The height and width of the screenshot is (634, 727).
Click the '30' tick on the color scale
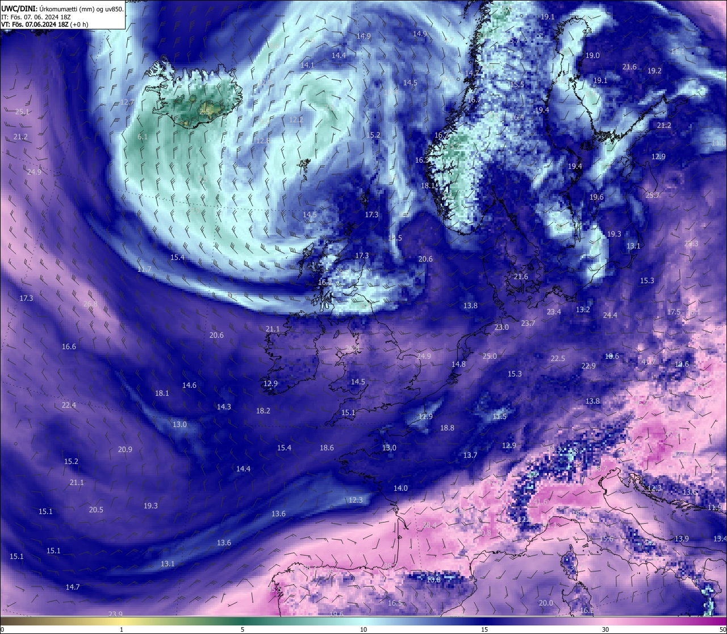coord(605,629)
